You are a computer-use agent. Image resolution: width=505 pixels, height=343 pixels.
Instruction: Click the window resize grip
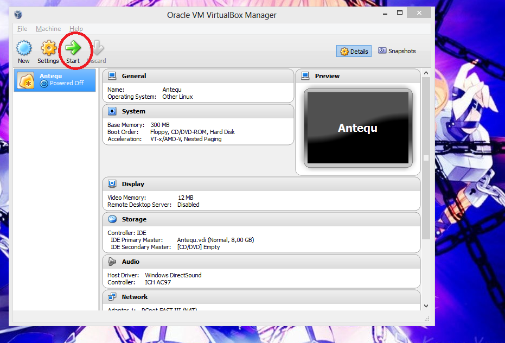[427, 319]
